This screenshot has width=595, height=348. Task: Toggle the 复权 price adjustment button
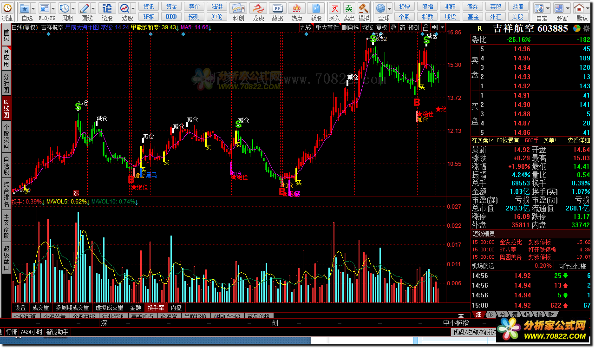(381, 27)
